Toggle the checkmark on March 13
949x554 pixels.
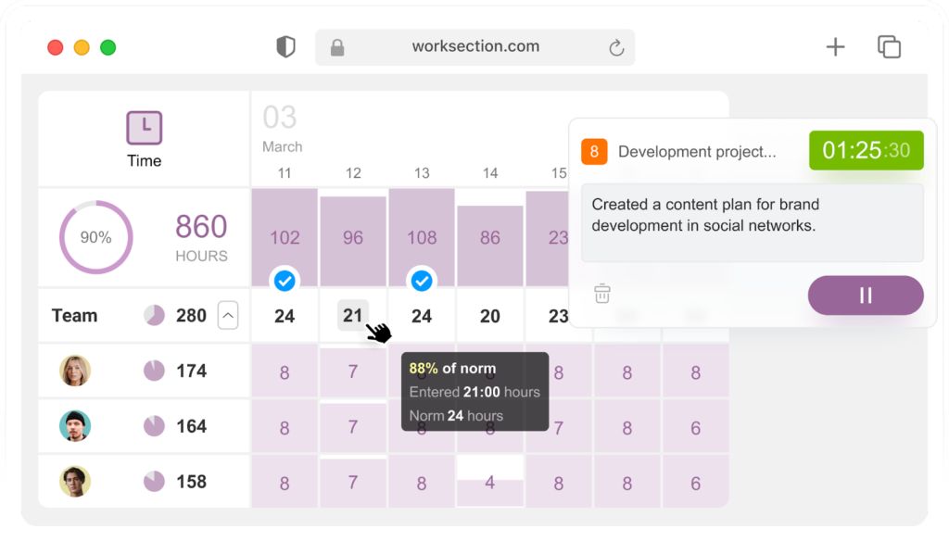click(422, 280)
